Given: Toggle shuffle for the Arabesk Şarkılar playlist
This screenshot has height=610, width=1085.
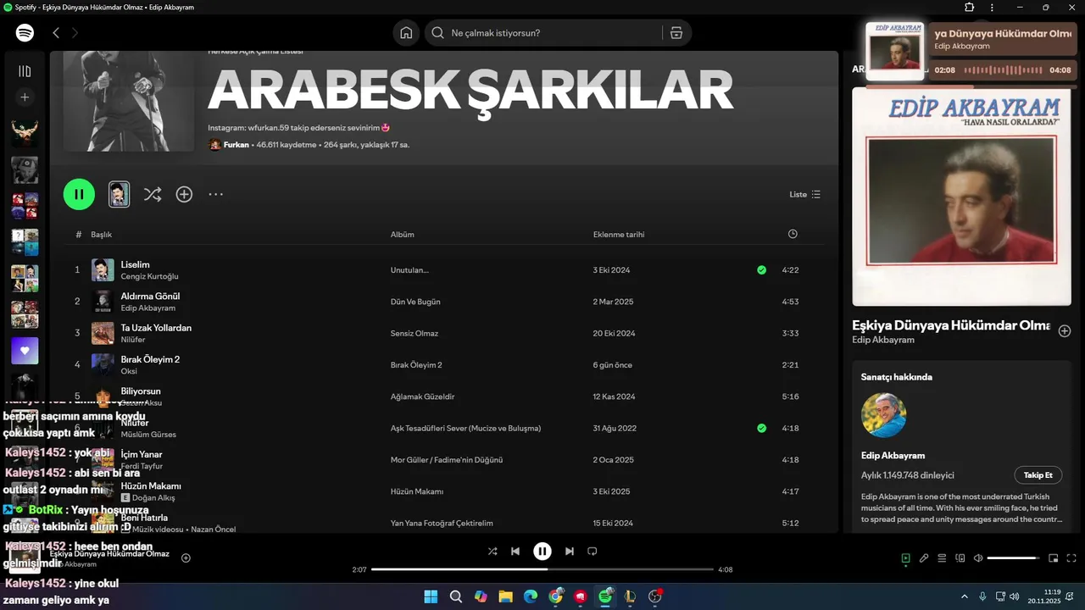Looking at the screenshot, I should coord(153,194).
